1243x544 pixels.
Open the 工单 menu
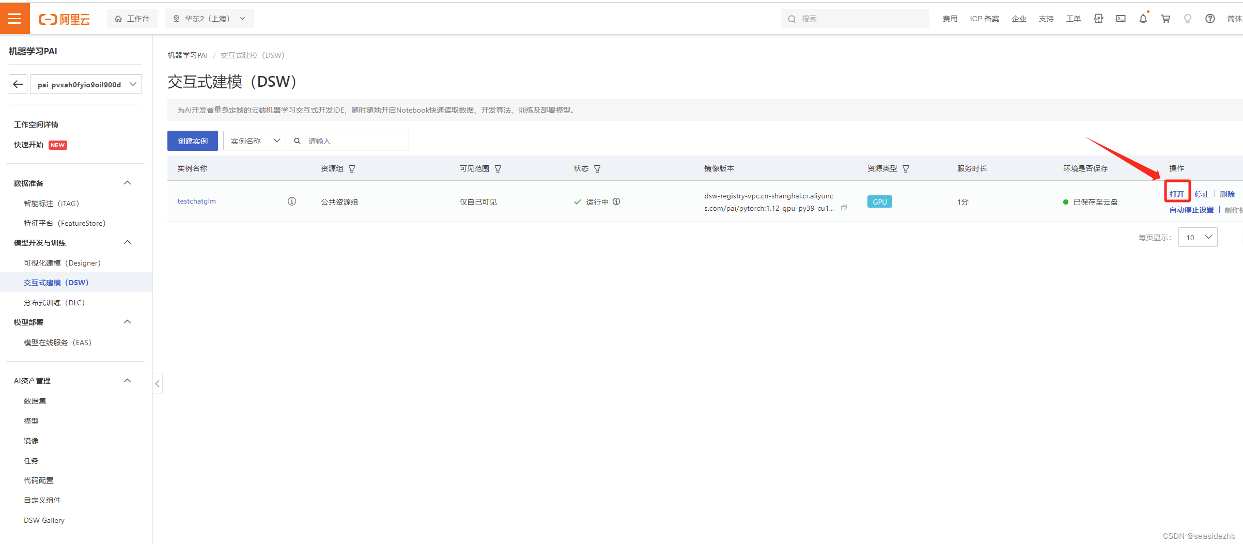click(x=1074, y=19)
